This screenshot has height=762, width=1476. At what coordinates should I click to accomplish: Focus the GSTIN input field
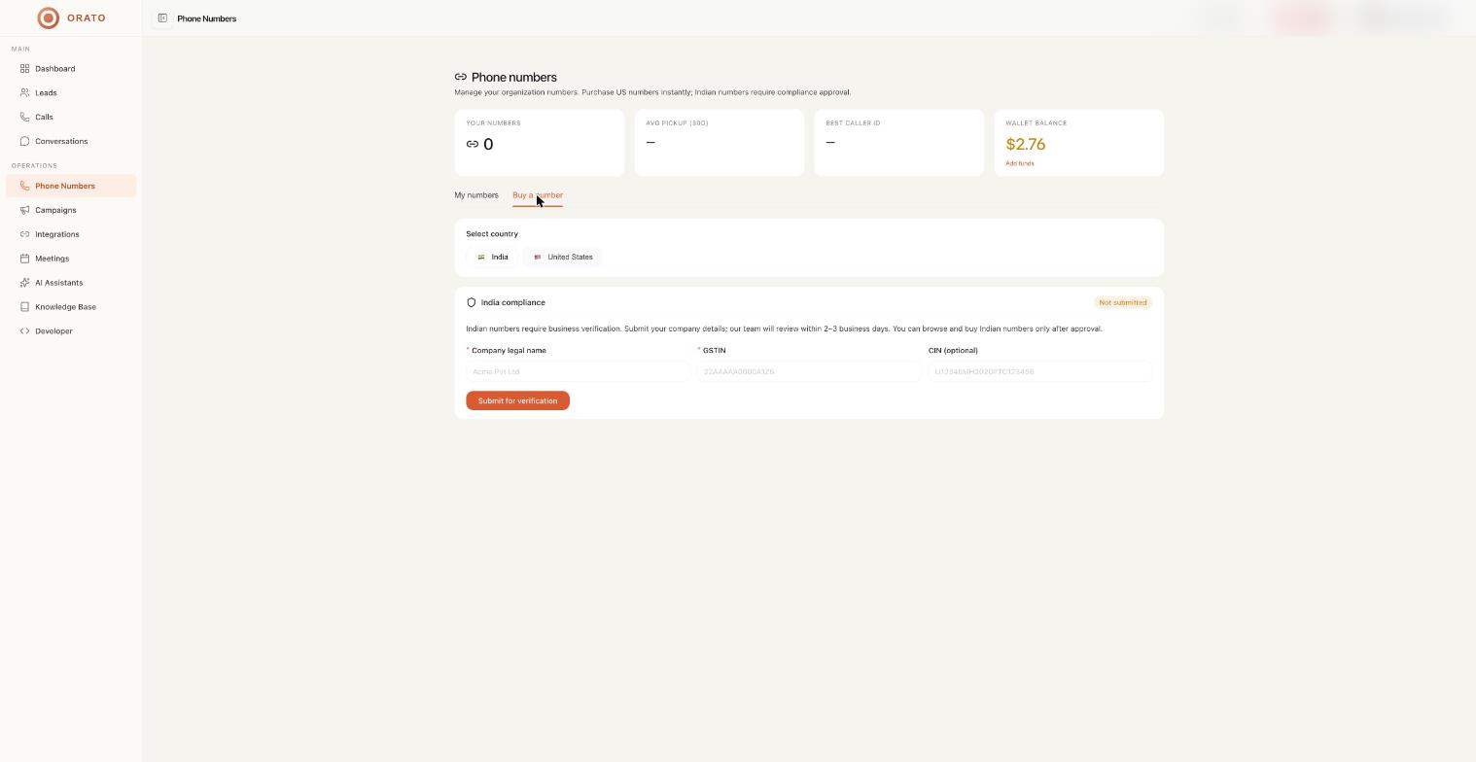tap(809, 371)
